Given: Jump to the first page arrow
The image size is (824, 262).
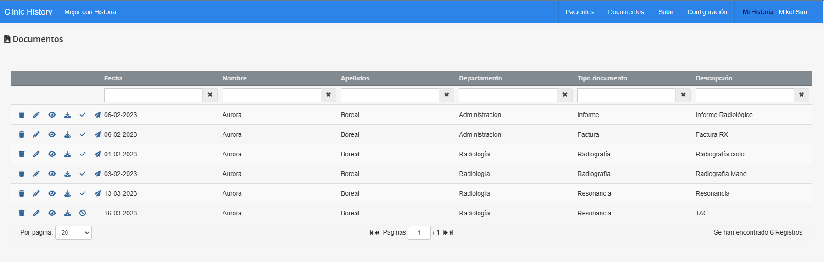Looking at the screenshot, I should pyautogui.click(x=371, y=233).
